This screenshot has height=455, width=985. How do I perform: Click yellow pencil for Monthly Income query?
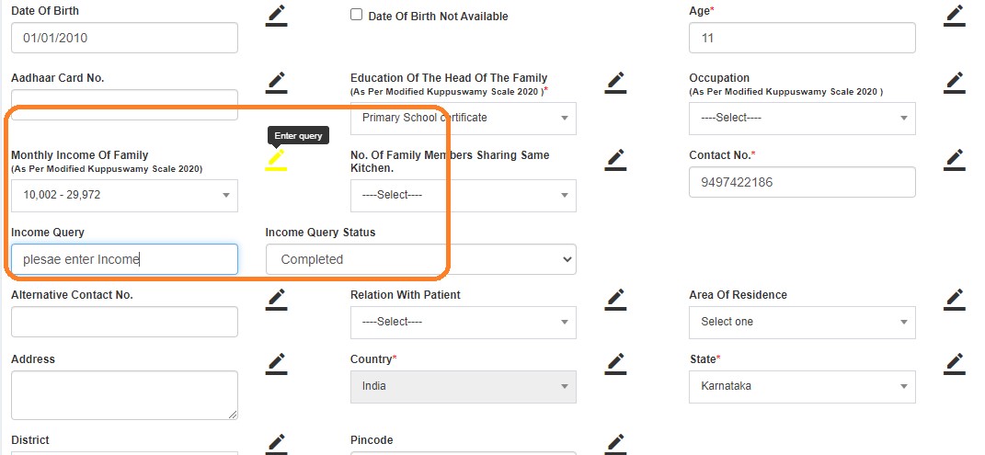coord(276,160)
